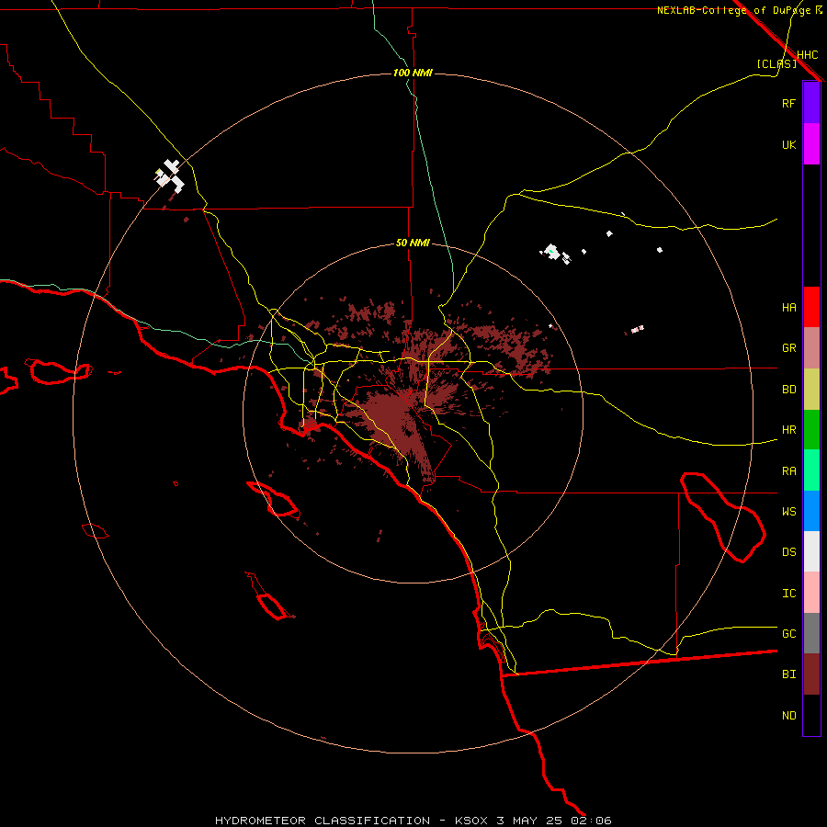The height and width of the screenshot is (827, 827).
Task: Click the BI legend label
Action: pos(788,674)
